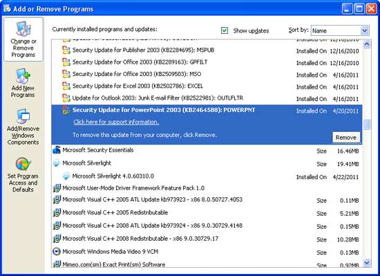Click the Outlook Junk E-mail Filter update icon
The image size is (380, 276).
(x=66, y=98)
